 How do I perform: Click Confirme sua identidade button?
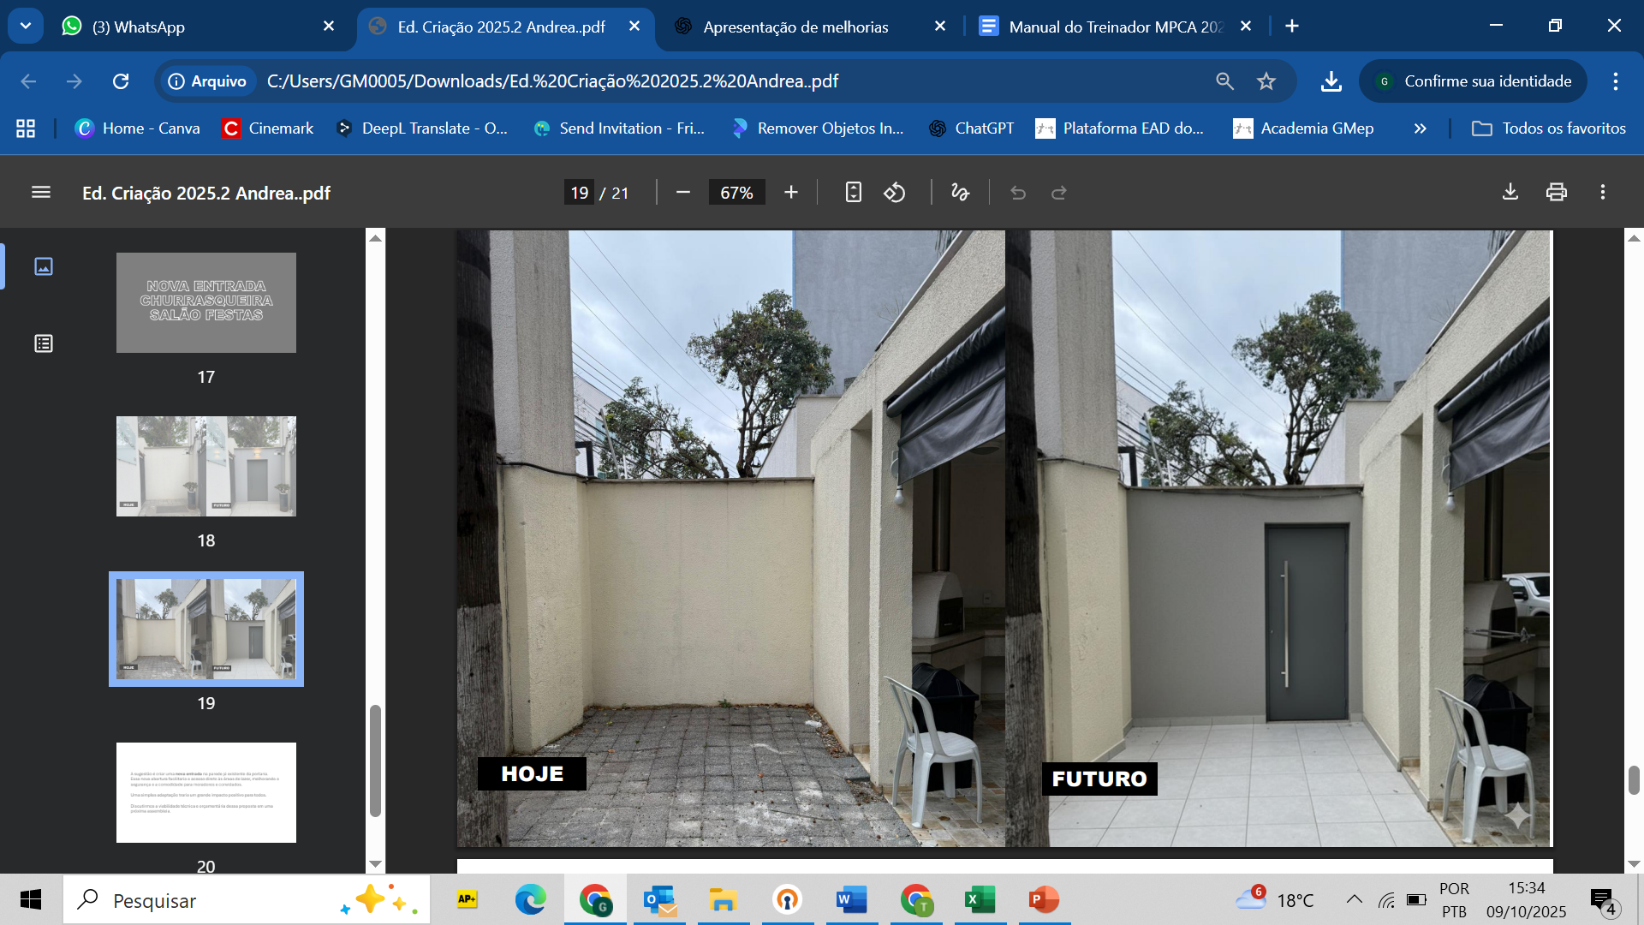click(x=1473, y=81)
